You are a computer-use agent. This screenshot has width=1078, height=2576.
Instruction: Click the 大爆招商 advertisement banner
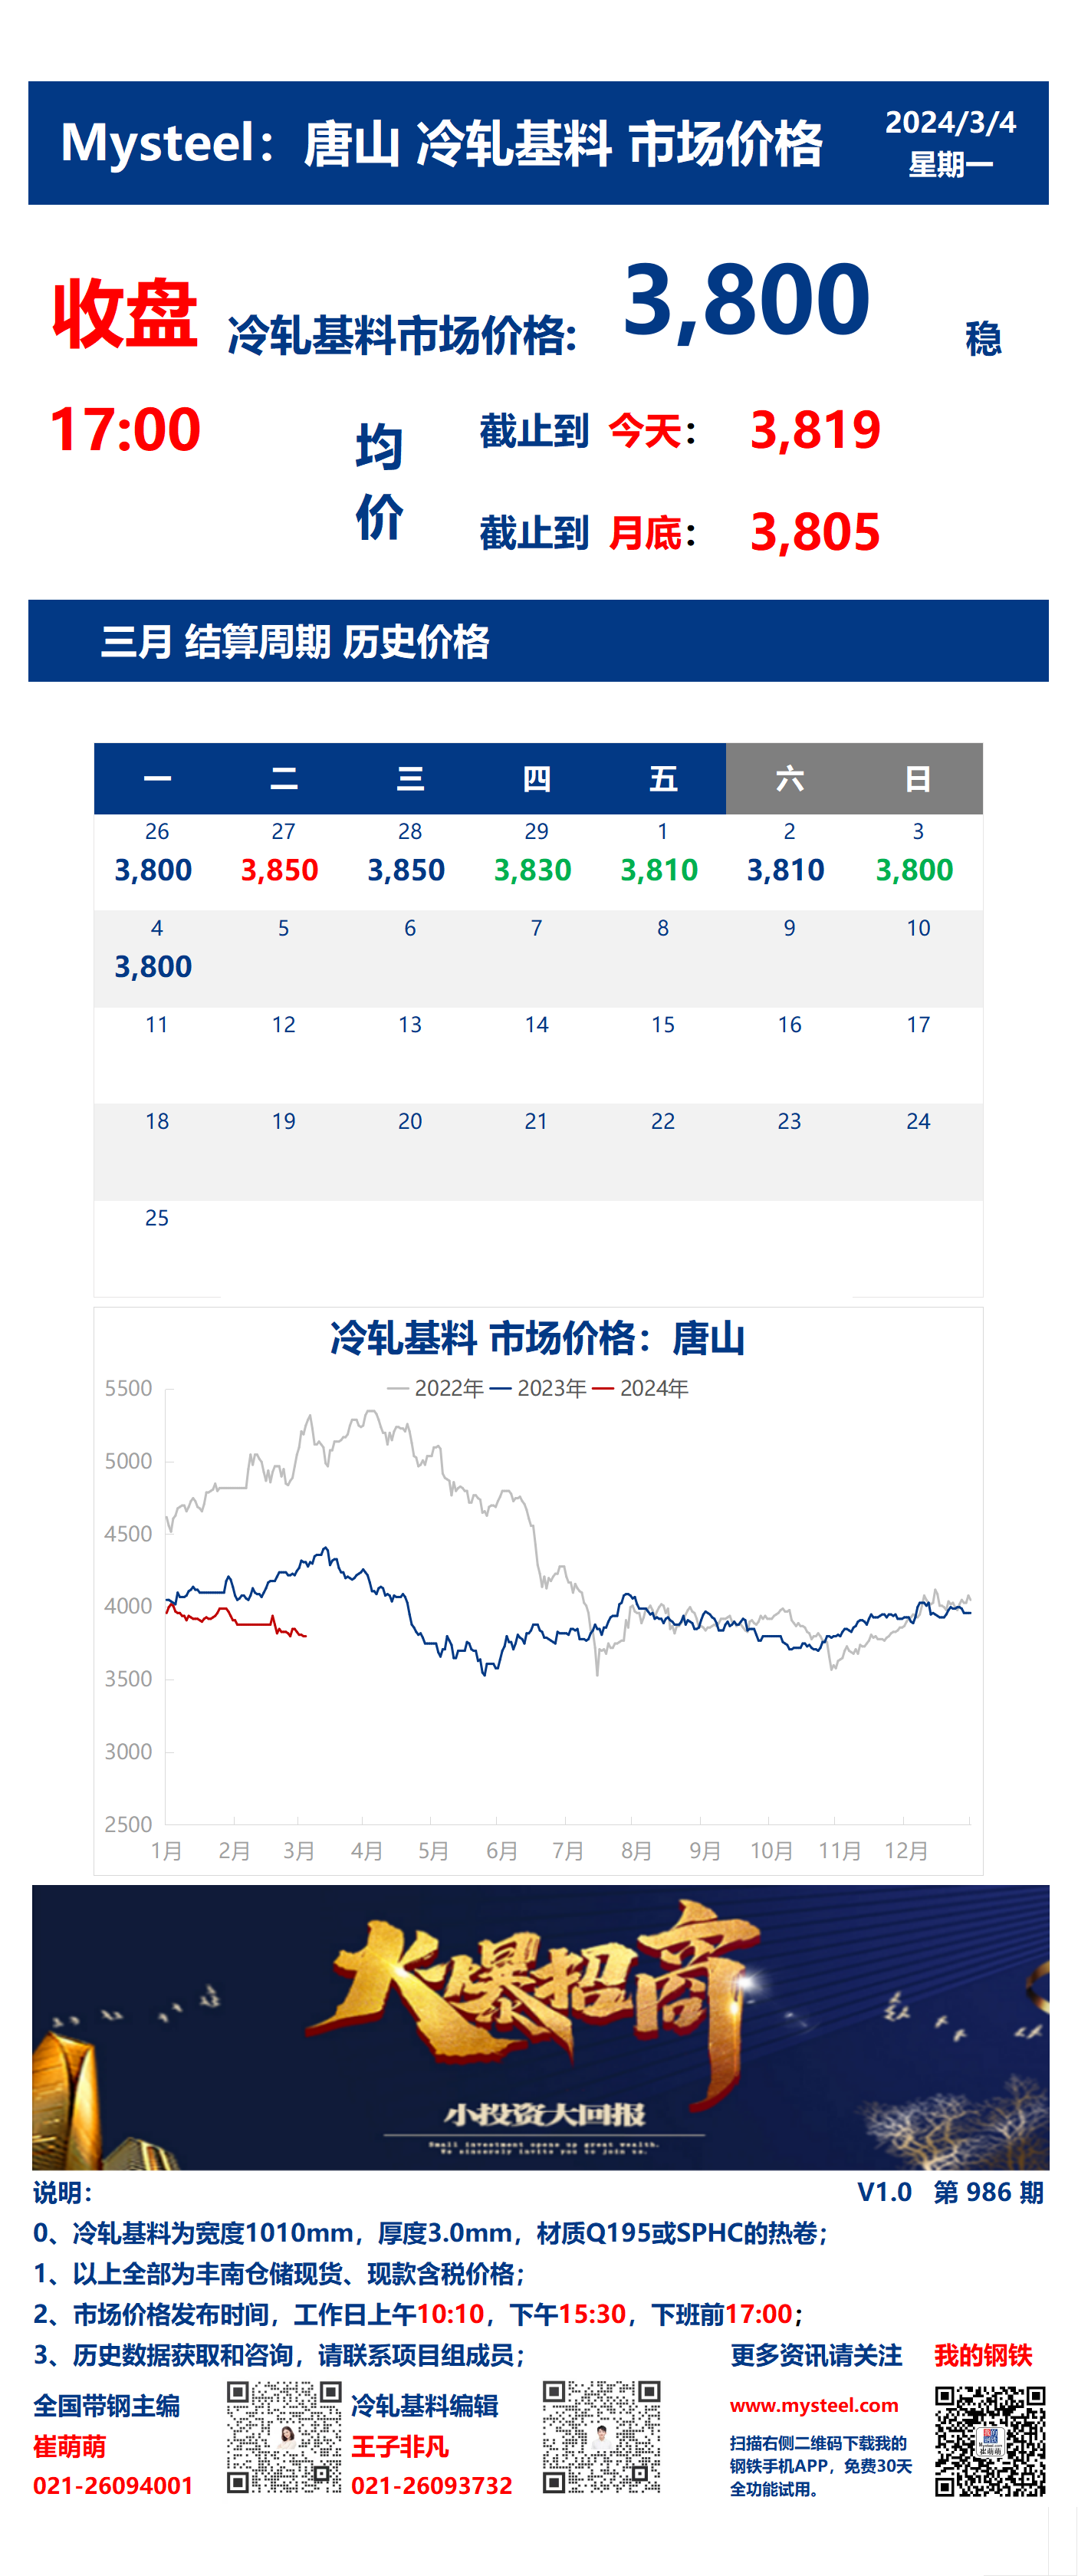[540, 2027]
